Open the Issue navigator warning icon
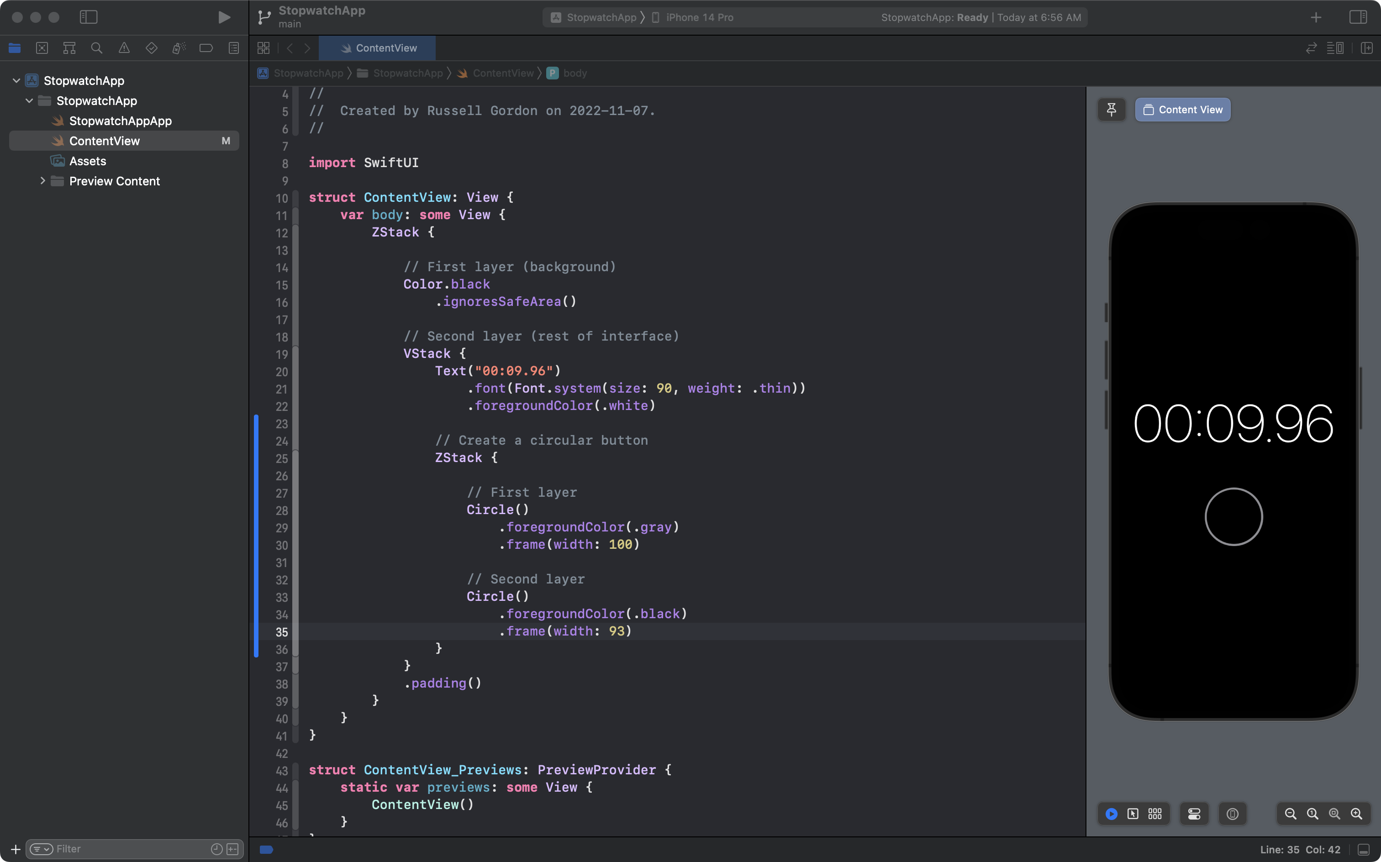The width and height of the screenshot is (1381, 862). [x=124, y=48]
